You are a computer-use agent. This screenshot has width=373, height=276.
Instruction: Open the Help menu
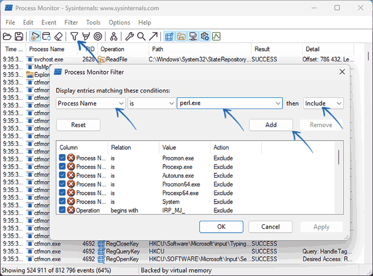[145, 22]
